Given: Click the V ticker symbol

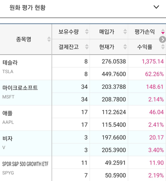Looking at the screenshot, I should tap(4, 147).
